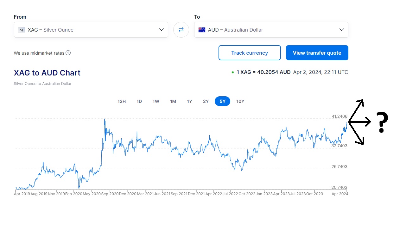This screenshot has width=400, height=228.
Task: Choose the 10Y chart range
Action: point(240,101)
